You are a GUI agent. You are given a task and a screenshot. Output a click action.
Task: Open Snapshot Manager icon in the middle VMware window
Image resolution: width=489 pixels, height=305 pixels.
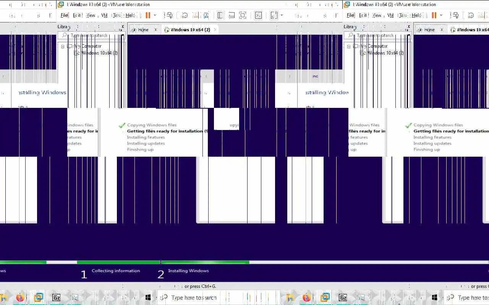point(206,15)
